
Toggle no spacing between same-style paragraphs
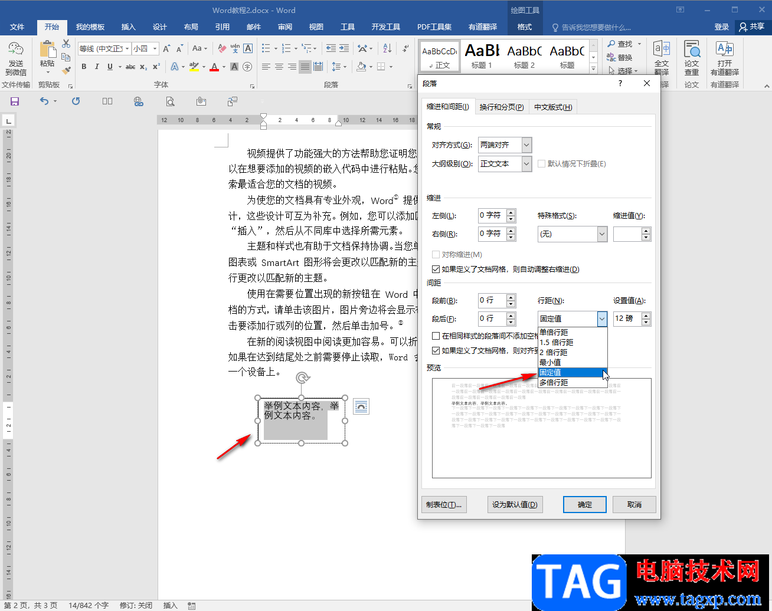coord(436,336)
